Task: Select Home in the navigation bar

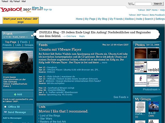Action: click(79, 19)
